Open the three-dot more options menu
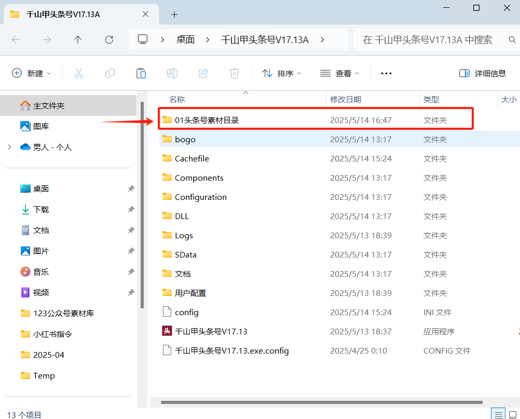Screen dimensions: 520x419 point(386,73)
